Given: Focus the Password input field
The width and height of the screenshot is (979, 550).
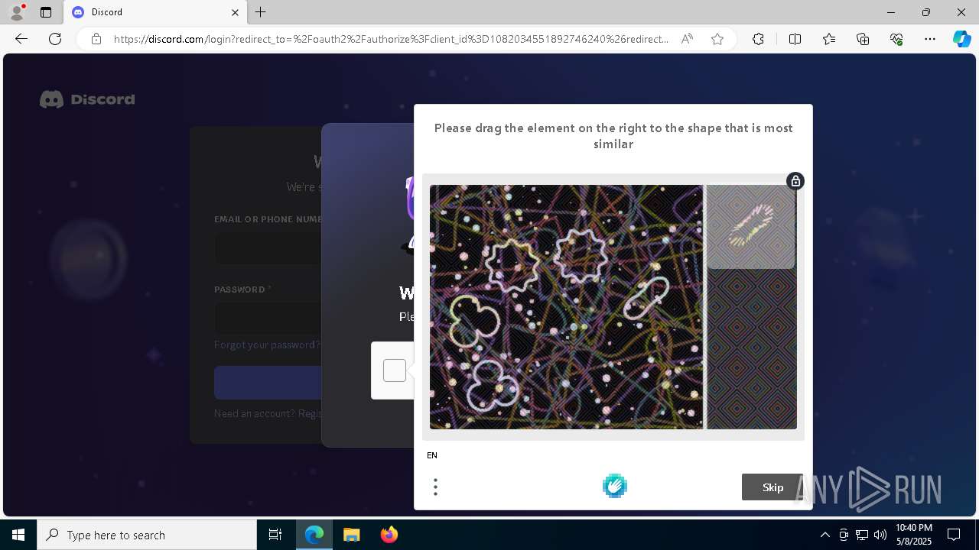Looking at the screenshot, I should point(268,318).
